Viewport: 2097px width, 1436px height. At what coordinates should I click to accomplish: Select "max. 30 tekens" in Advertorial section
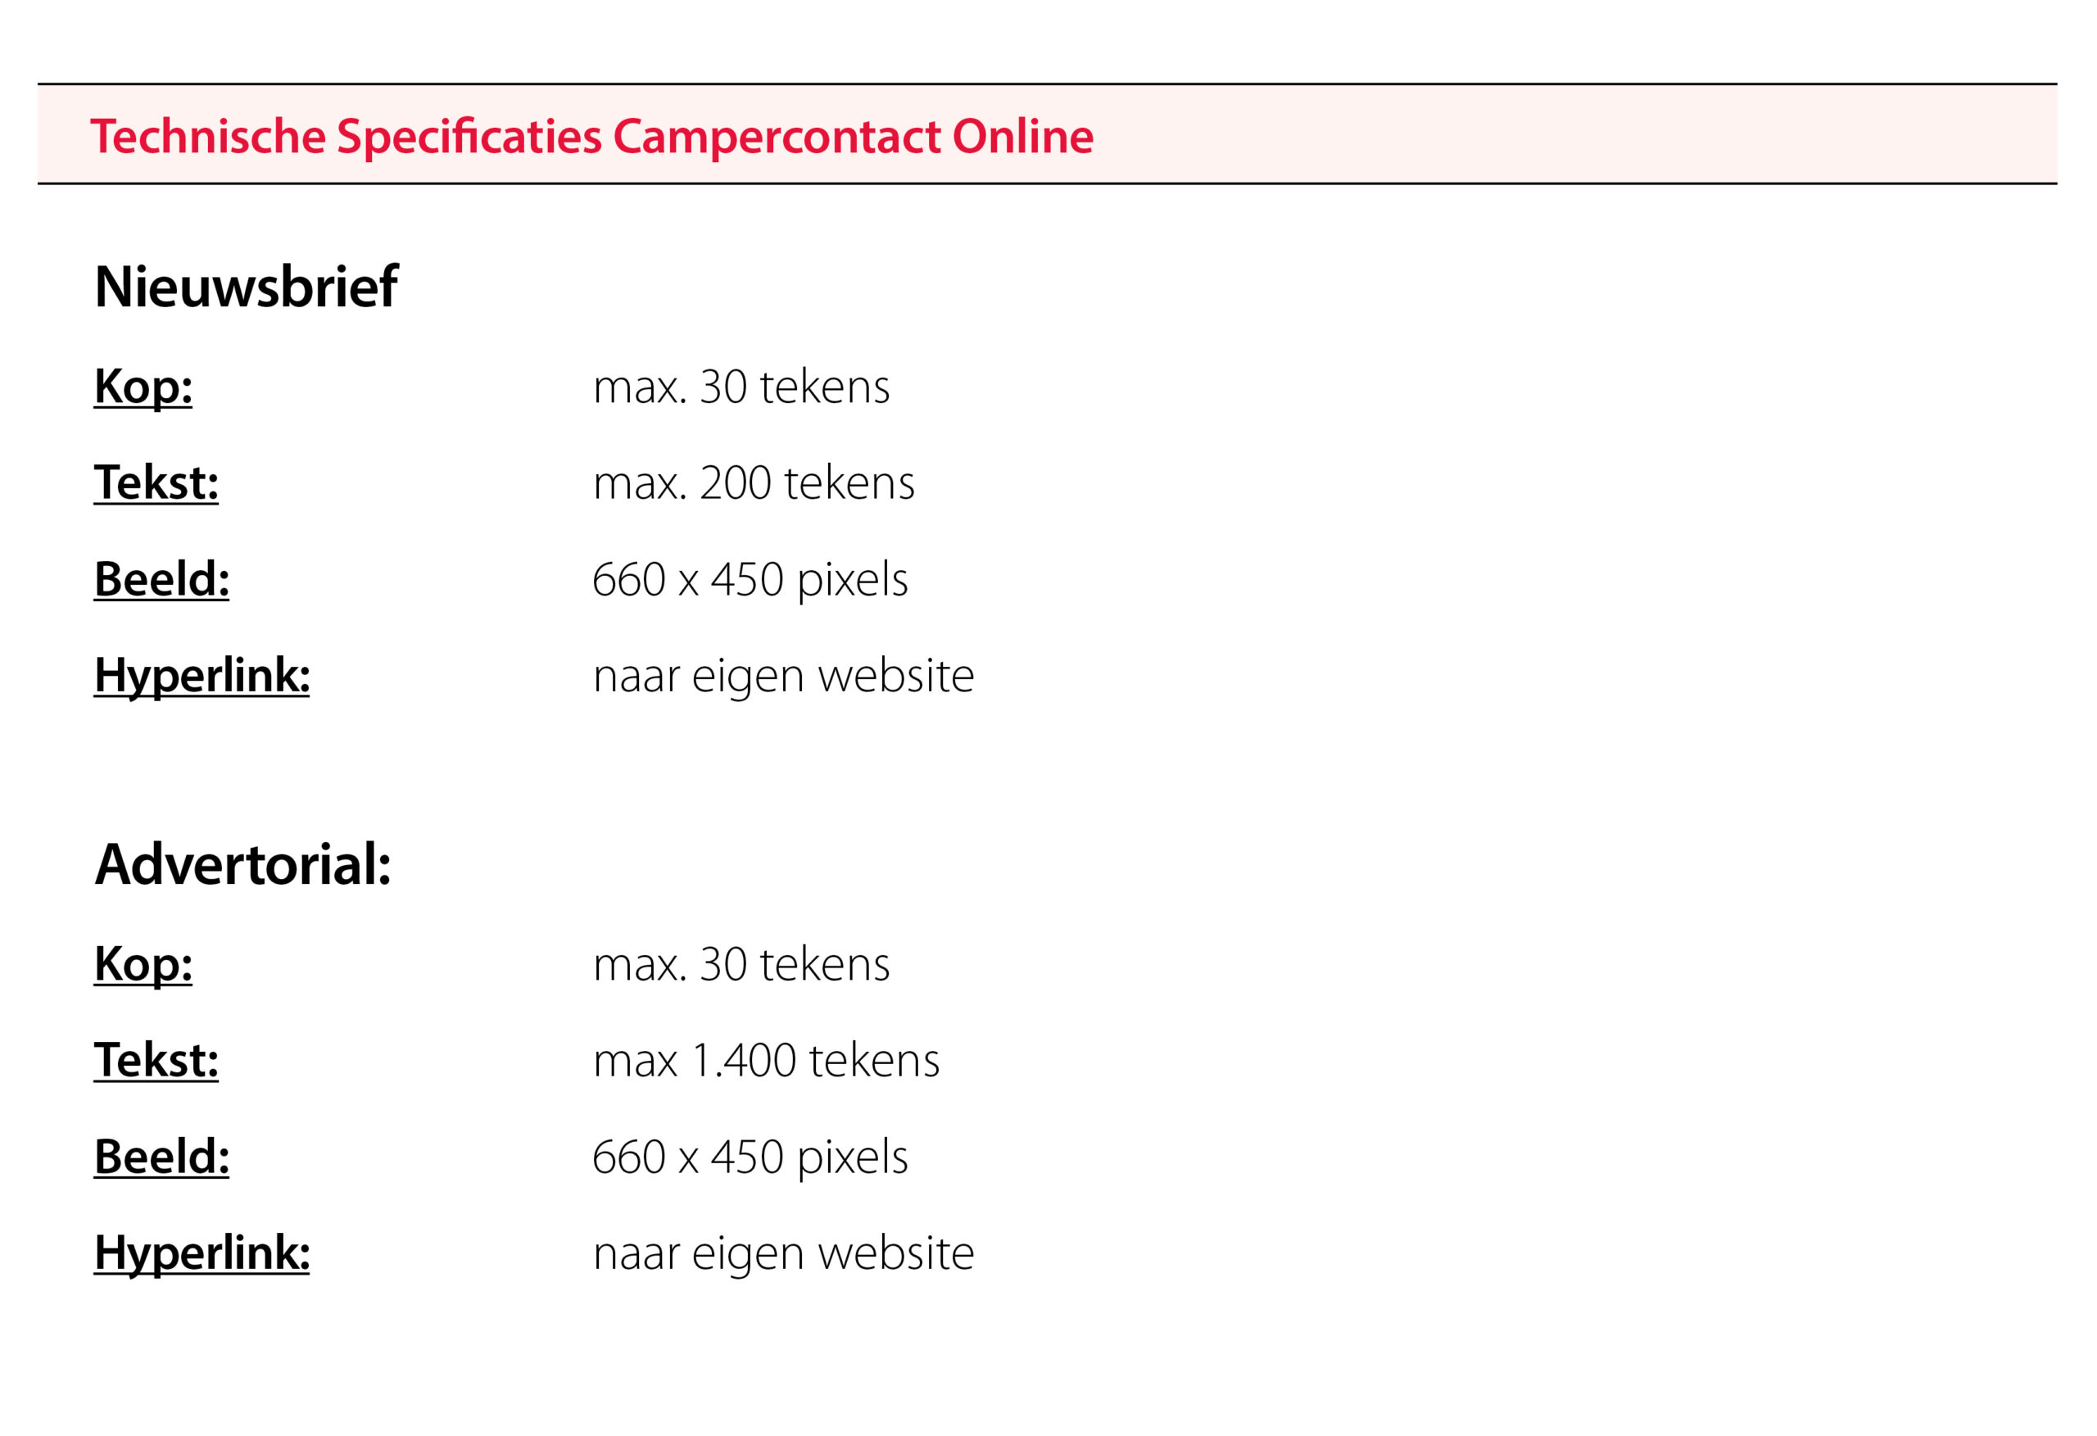coord(741,964)
